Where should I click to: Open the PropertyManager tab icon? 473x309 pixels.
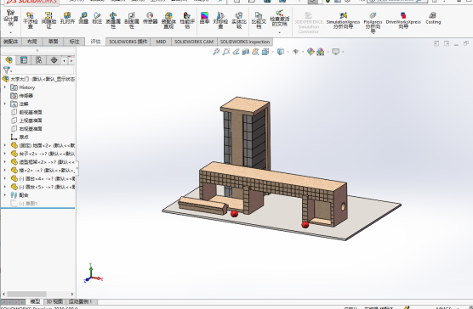click(24, 60)
